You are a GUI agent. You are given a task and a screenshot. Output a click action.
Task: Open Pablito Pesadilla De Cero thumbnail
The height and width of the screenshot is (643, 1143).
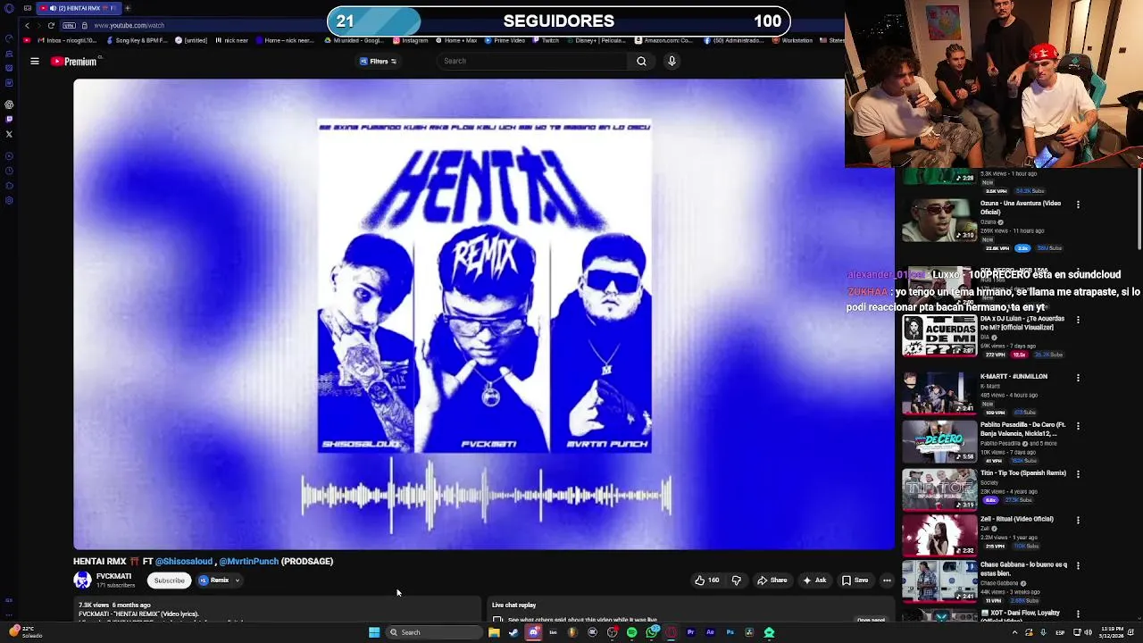click(x=939, y=441)
